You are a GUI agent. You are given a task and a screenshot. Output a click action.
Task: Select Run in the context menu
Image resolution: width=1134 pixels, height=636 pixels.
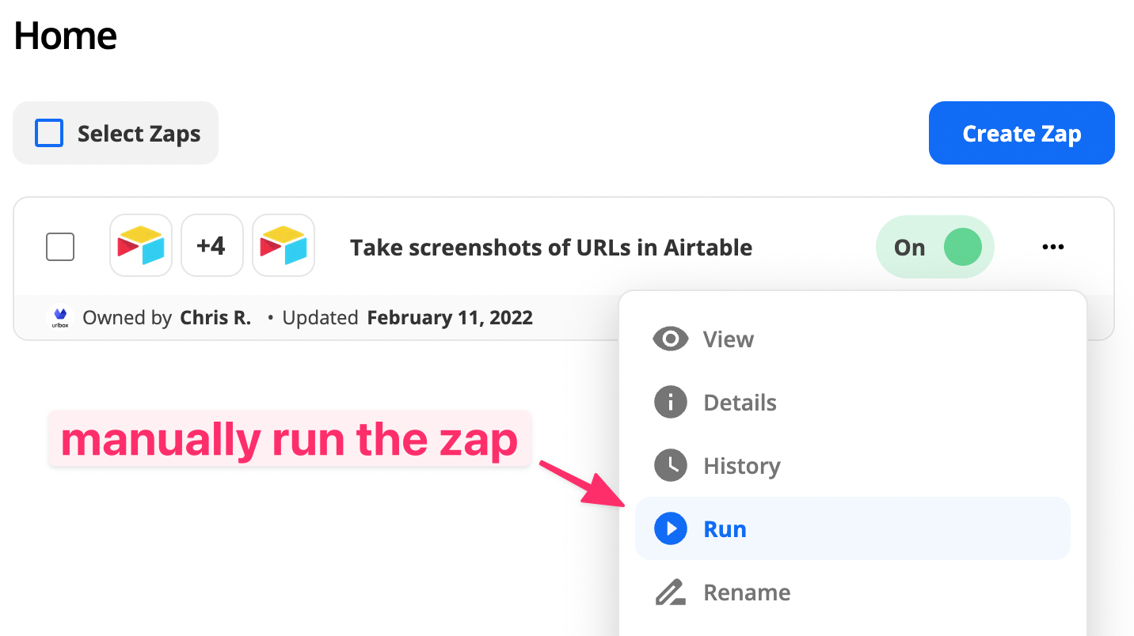coord(725,529)
